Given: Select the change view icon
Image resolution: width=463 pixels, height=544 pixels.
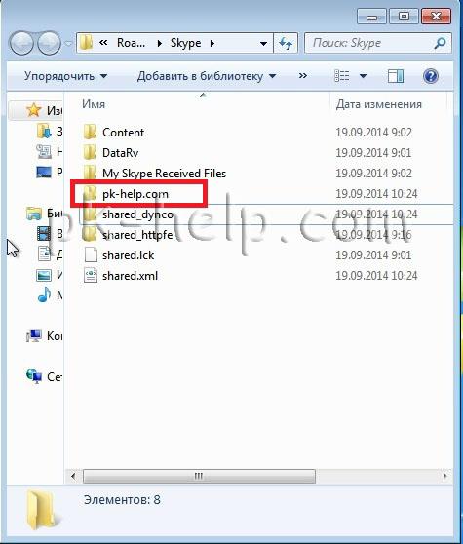Looking at the screenshot, I should point(341,76).
